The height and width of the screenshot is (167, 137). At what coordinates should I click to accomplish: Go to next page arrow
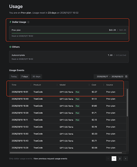pos(126,159)
